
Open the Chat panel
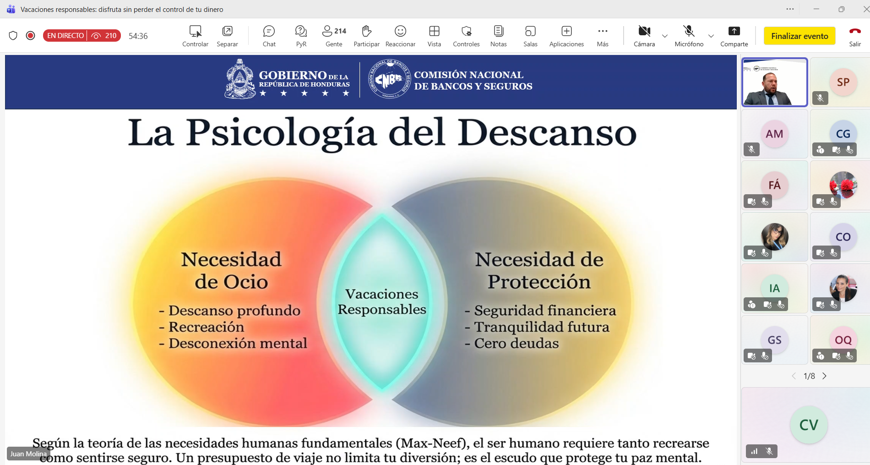click(x=269, y=36)
